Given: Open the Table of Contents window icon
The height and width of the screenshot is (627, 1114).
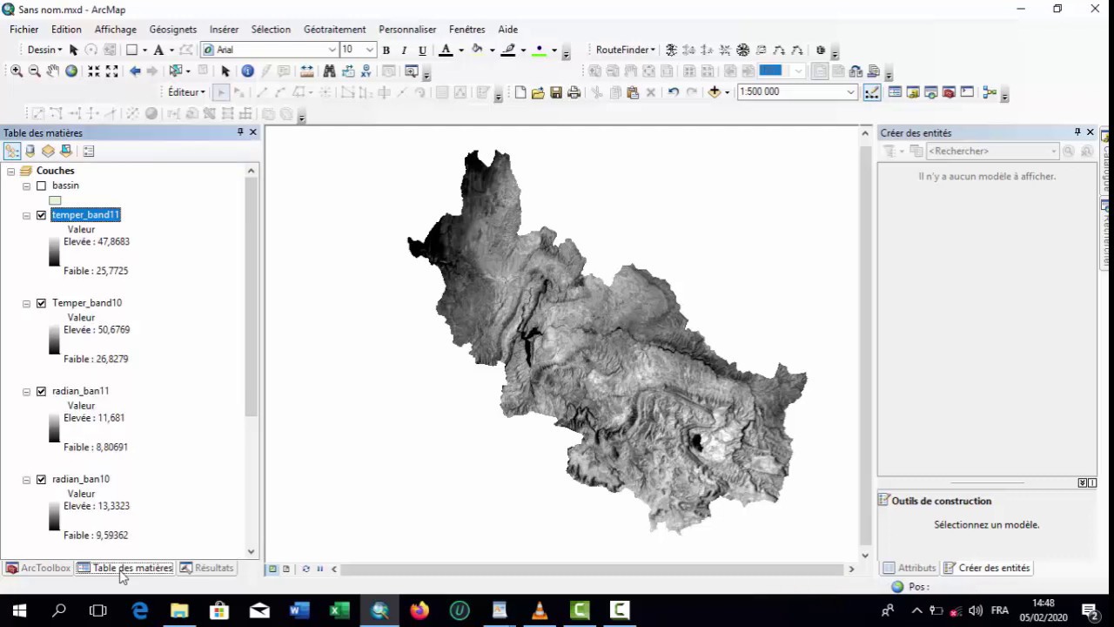Looking at the screenshot, I should click(895, 92).
